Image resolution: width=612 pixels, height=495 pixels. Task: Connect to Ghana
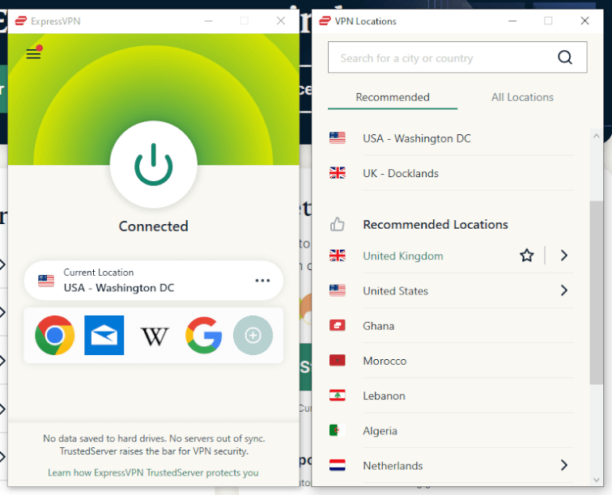click(x=451, y=326)
